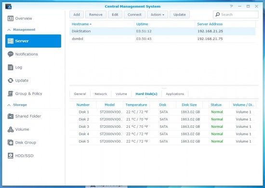Select the Disk 4 row

pyautogui.click(x=163, y=134)
